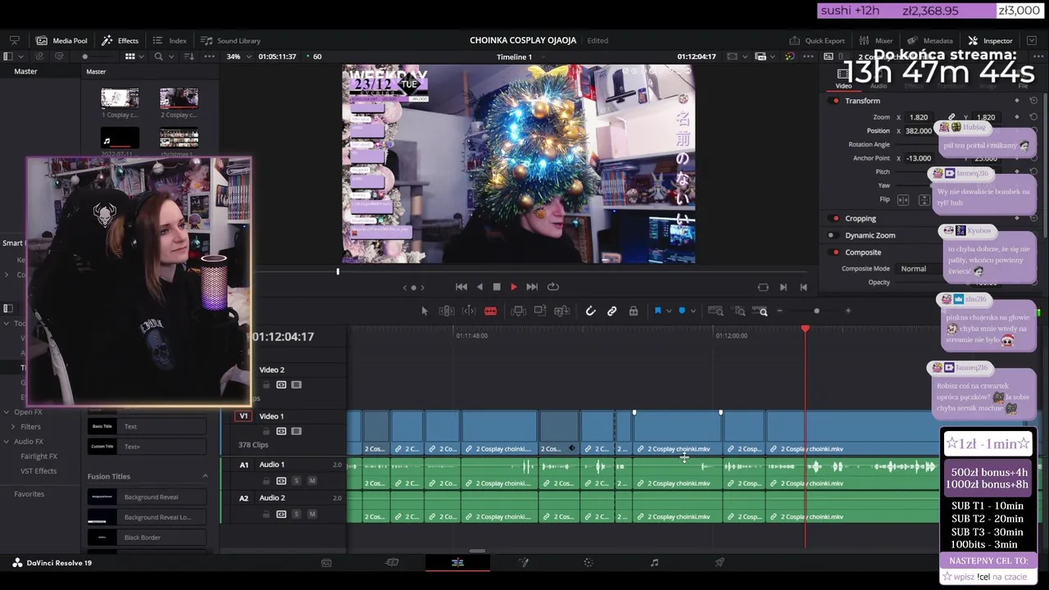Mute the Audio 1 track

[x=311, y=480]
